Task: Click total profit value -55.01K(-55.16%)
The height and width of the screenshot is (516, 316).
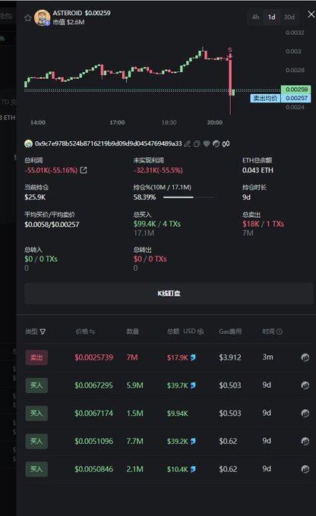Action: pyautogui.click(x=51, y=171)
